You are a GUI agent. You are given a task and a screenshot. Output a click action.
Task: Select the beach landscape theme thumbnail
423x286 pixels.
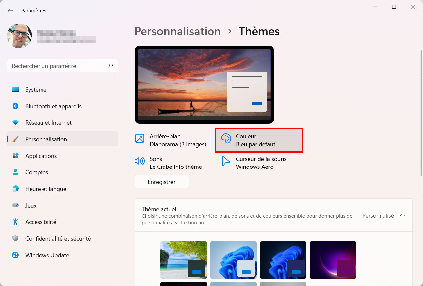(x=184, y=260)
